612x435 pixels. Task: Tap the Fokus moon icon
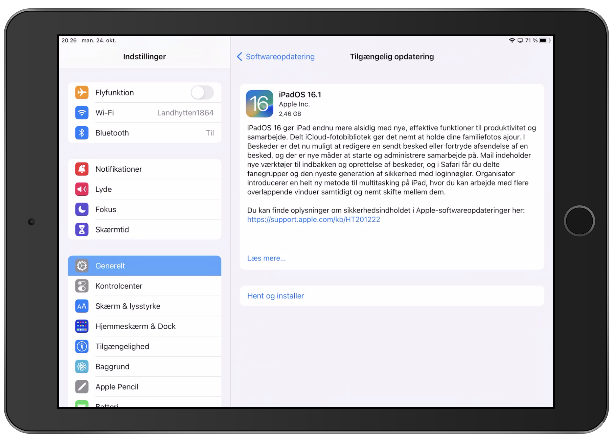(x=82, y=209)
